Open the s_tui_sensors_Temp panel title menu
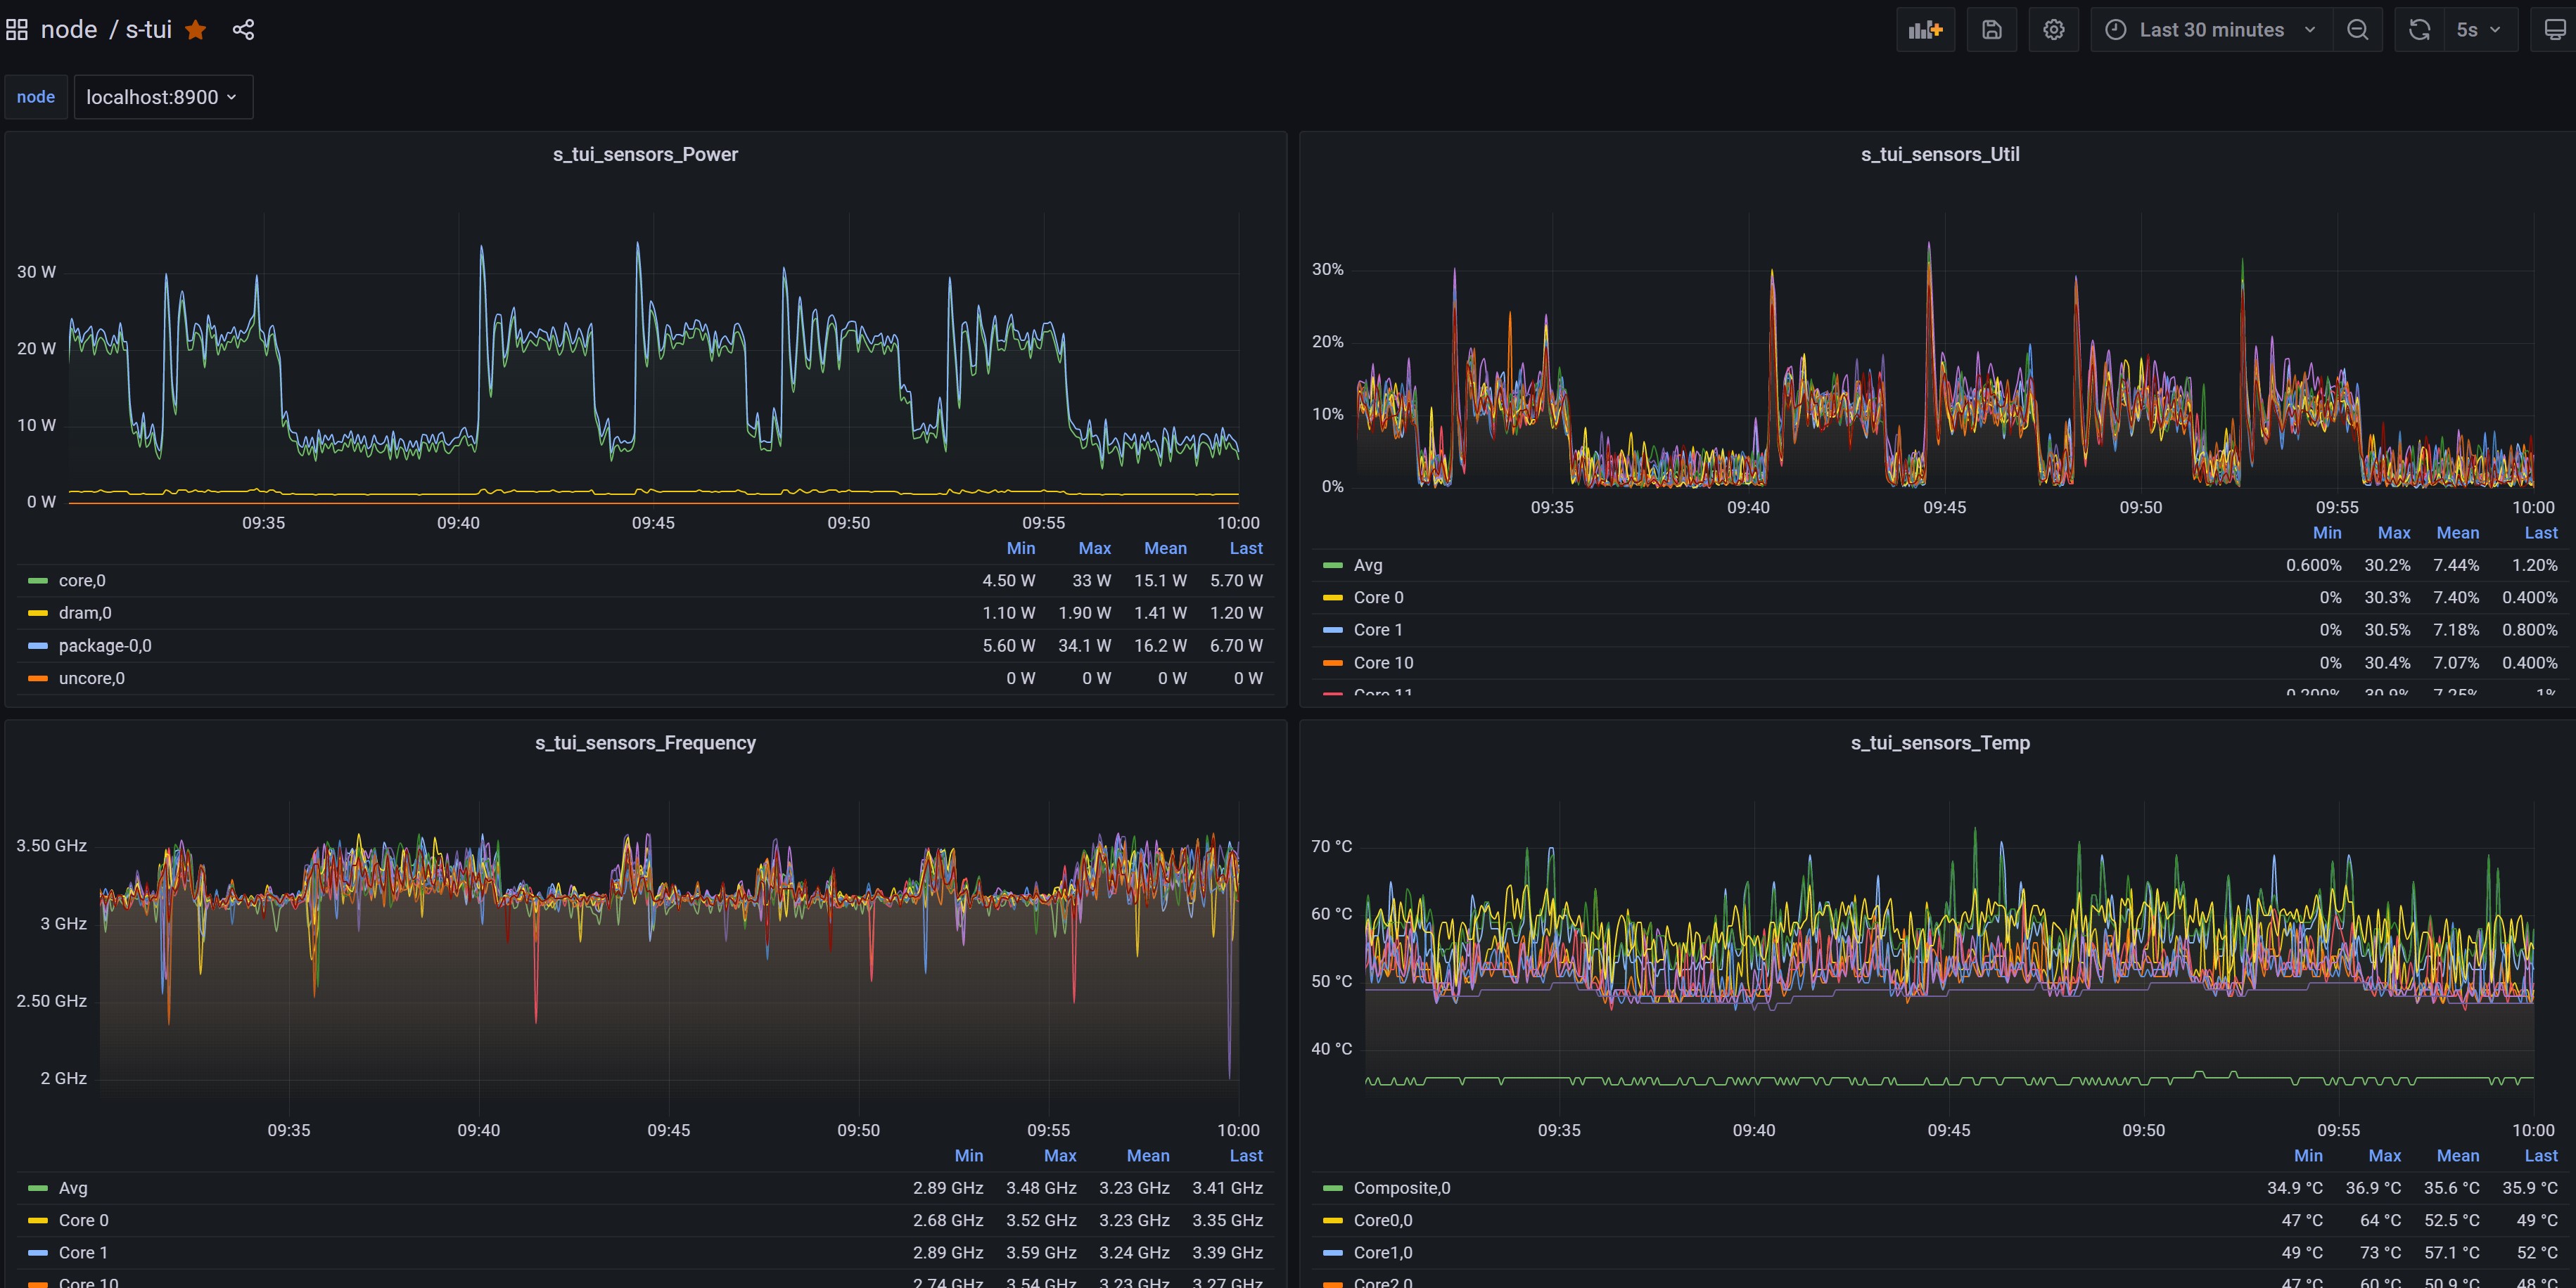The width and height of the screenshot is (2576, 1288). (x=1940, y=742)
